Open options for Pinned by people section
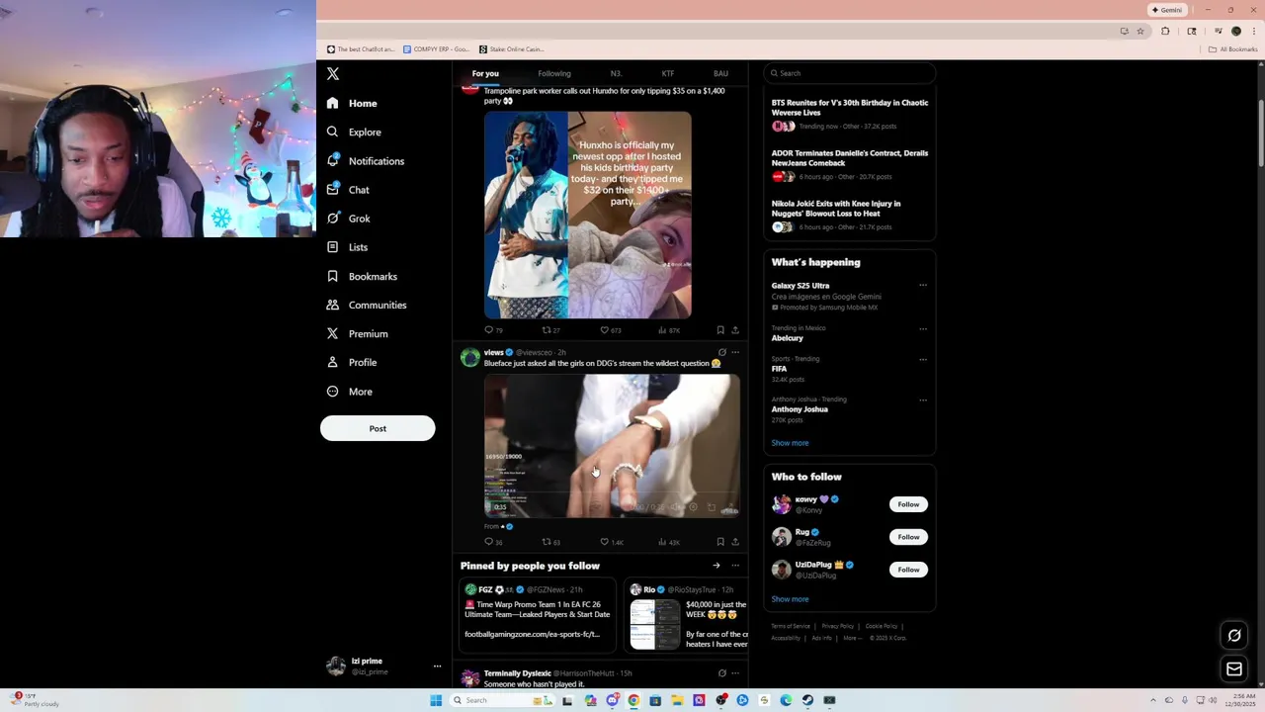This screenshot has height=712, width=1265. (734, 566)
